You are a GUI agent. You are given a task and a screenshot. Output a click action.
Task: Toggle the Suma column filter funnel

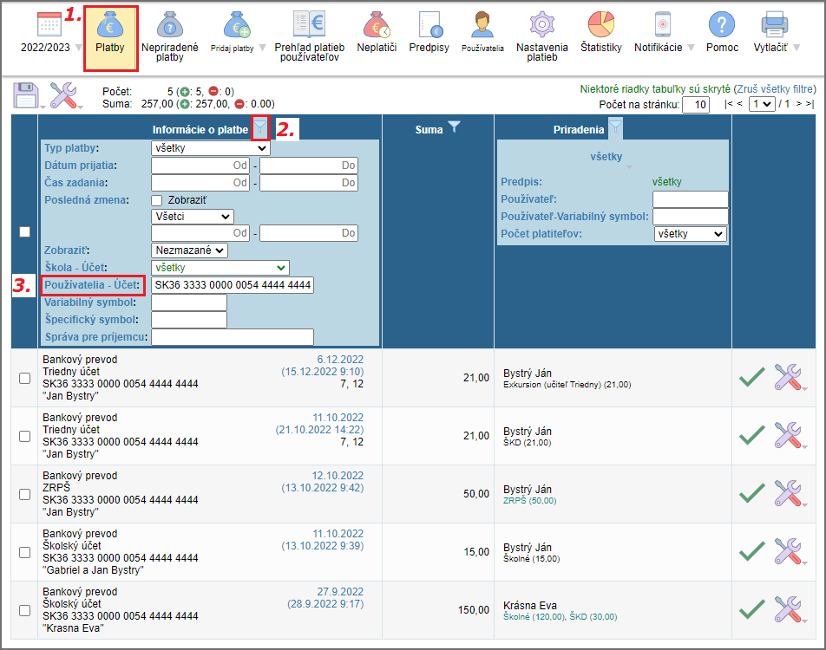(x=454, y=127)
